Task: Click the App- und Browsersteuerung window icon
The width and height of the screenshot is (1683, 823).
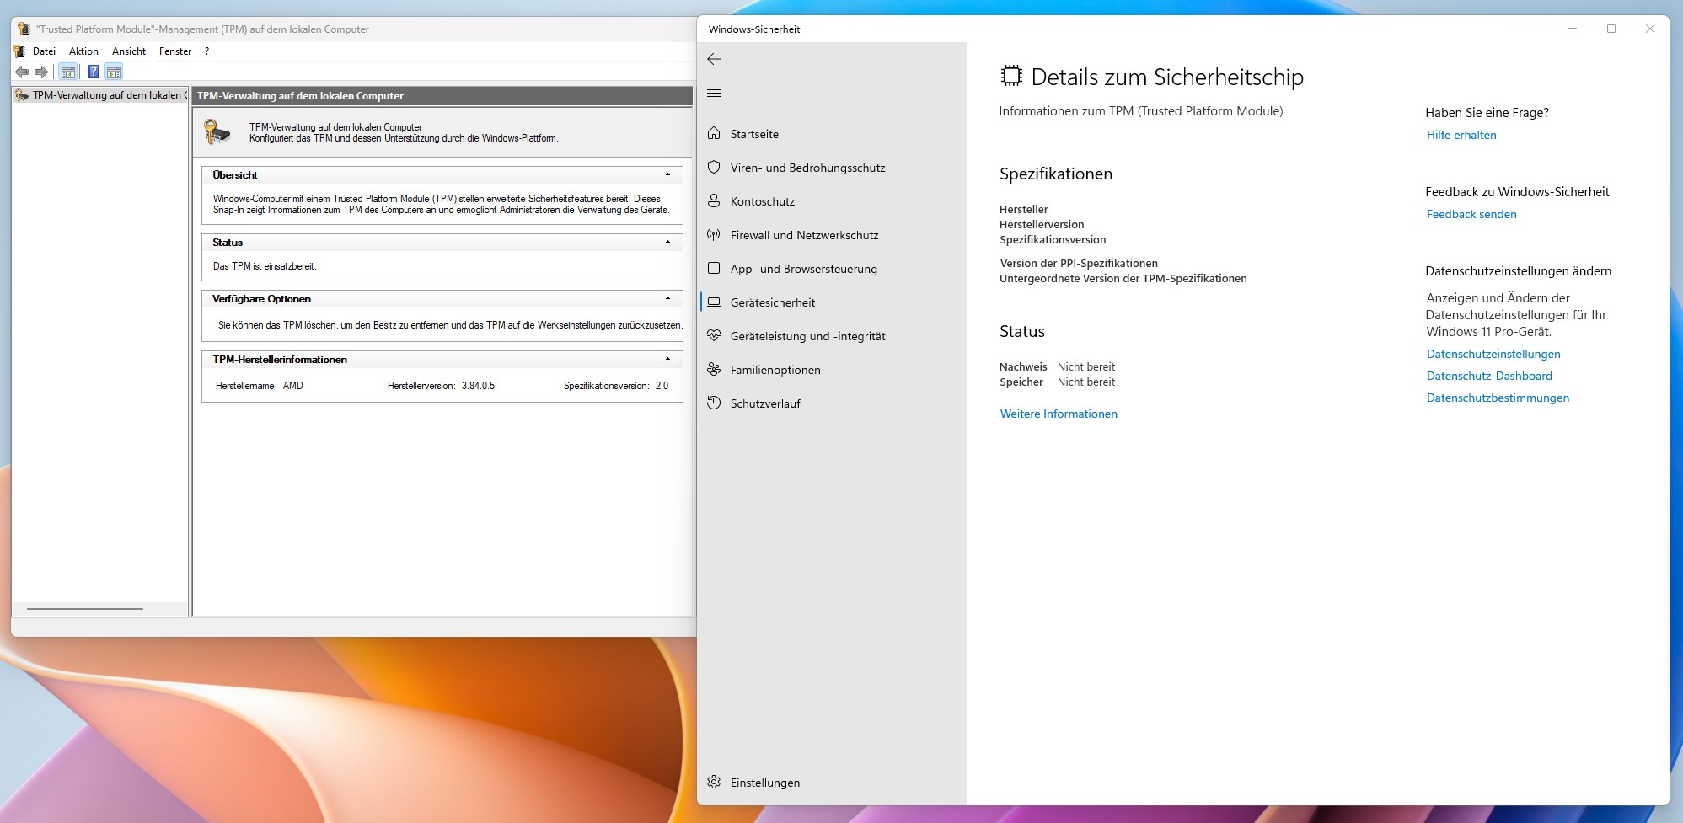Action: (714, 268)
